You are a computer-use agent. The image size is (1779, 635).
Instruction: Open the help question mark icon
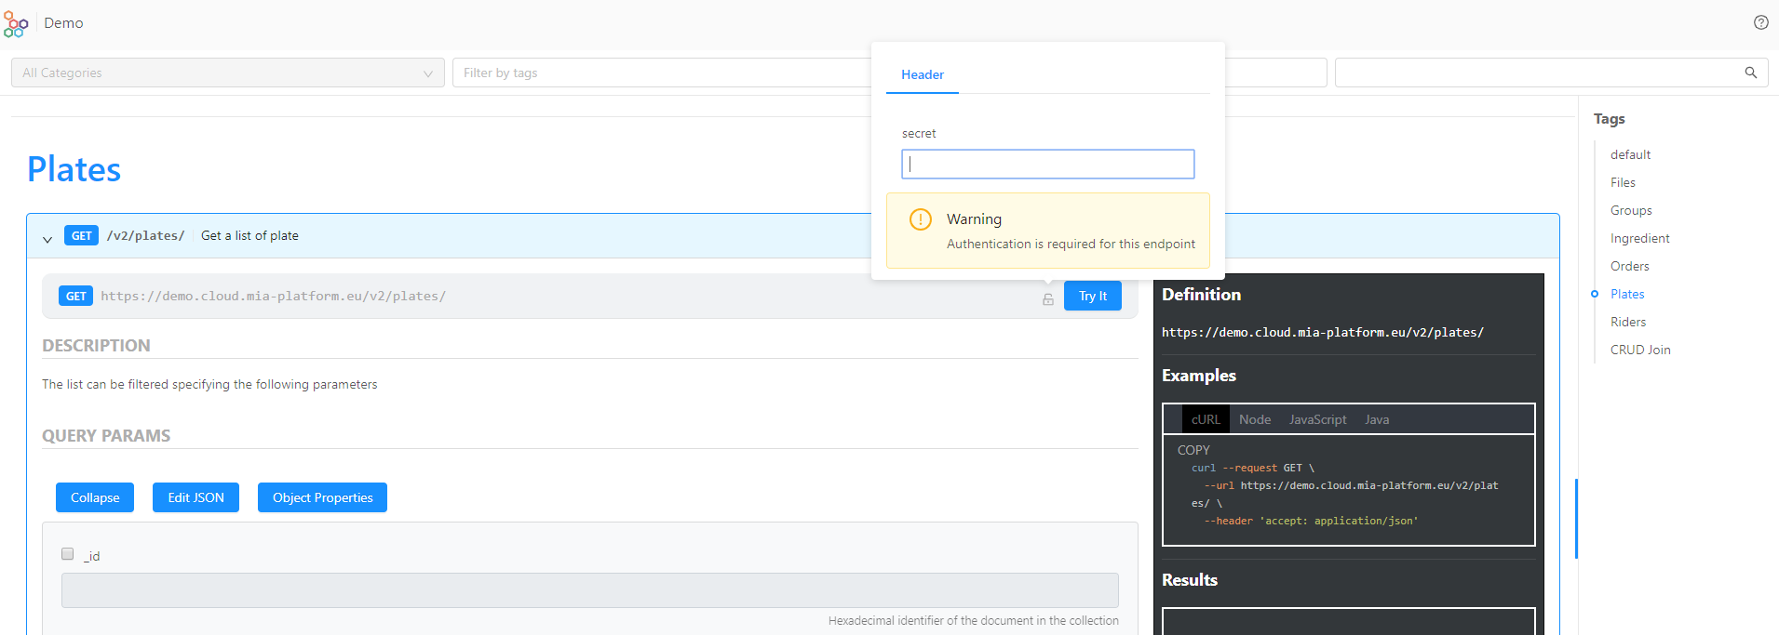pyautogui.click(x=1760, y=22)
